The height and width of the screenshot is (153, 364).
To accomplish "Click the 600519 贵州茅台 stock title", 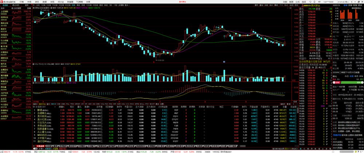I will click(312, 5).
